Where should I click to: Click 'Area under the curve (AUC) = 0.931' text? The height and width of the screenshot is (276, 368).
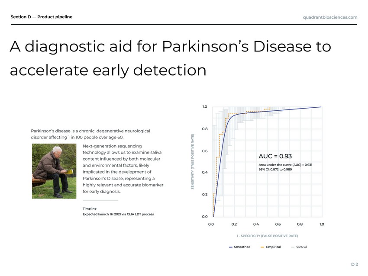(285, 164)
